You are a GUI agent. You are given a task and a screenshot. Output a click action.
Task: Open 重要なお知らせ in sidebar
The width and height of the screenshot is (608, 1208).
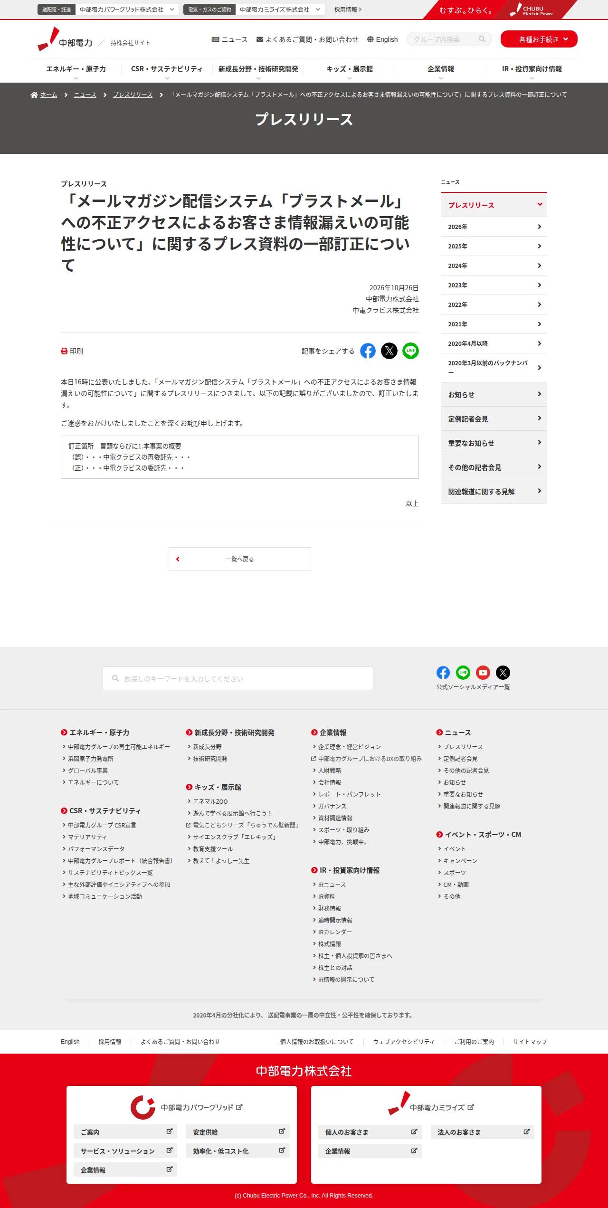point(494,443)
